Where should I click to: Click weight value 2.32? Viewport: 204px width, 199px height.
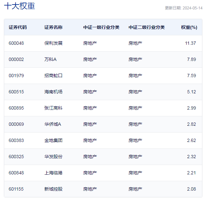click(191, 157)
